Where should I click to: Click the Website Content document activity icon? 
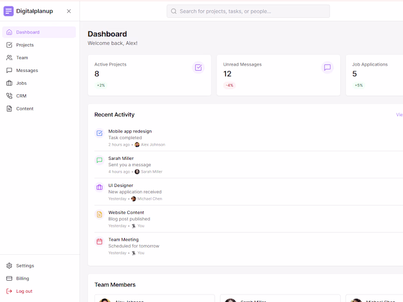coord(100,215)
